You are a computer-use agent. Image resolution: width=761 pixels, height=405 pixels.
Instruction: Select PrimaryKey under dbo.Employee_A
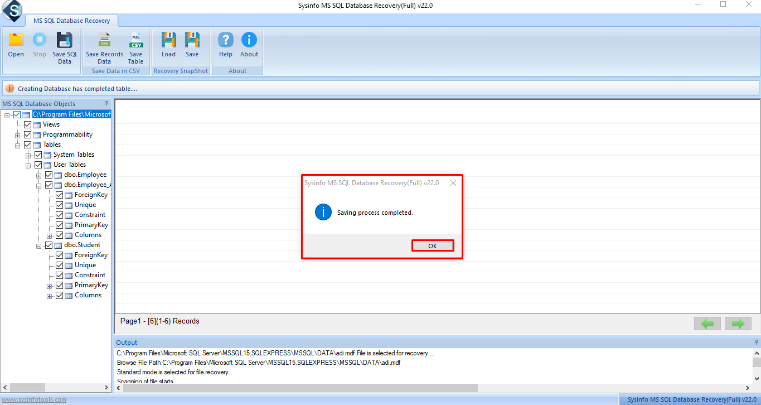click(91, 225)
